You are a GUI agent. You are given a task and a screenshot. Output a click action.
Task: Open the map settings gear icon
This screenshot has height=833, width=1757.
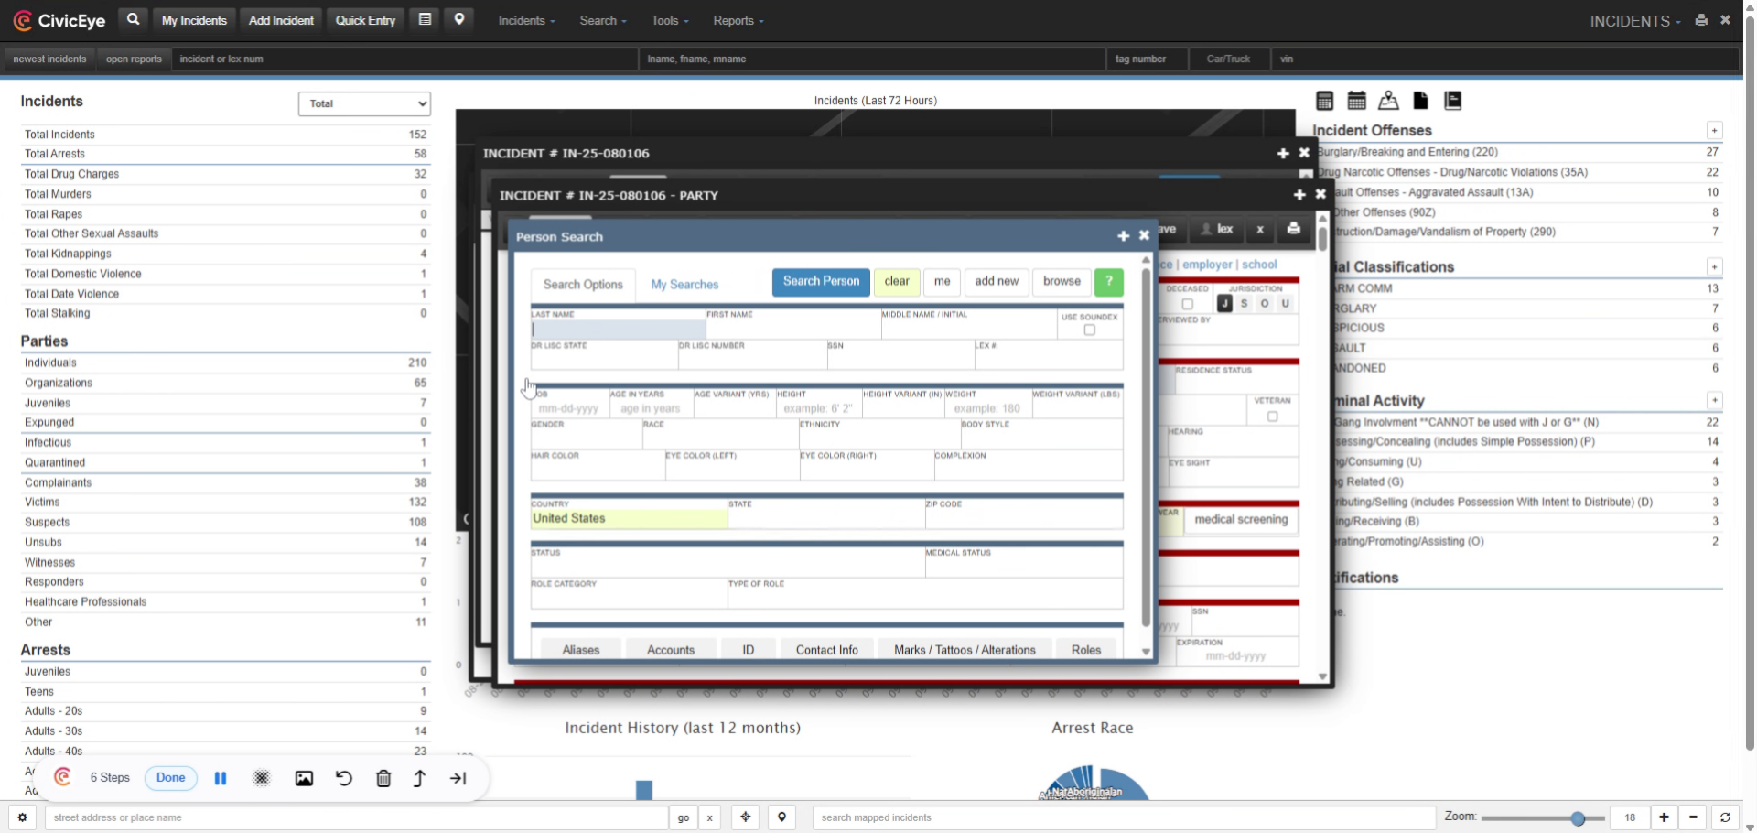[22, 817]
